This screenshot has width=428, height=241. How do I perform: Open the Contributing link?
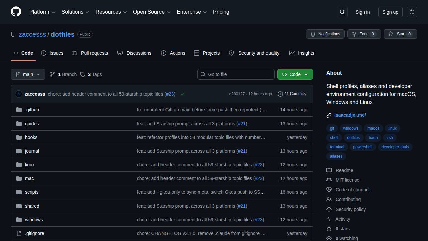348,199
